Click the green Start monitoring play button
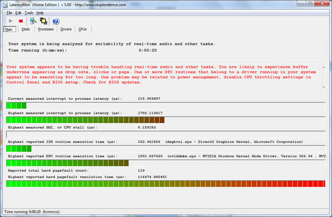This screenshot has width=332, height=217. [11, 21]
